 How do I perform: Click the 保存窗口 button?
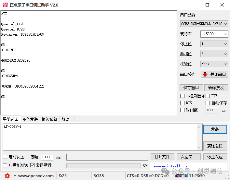(x=191, y=88)
